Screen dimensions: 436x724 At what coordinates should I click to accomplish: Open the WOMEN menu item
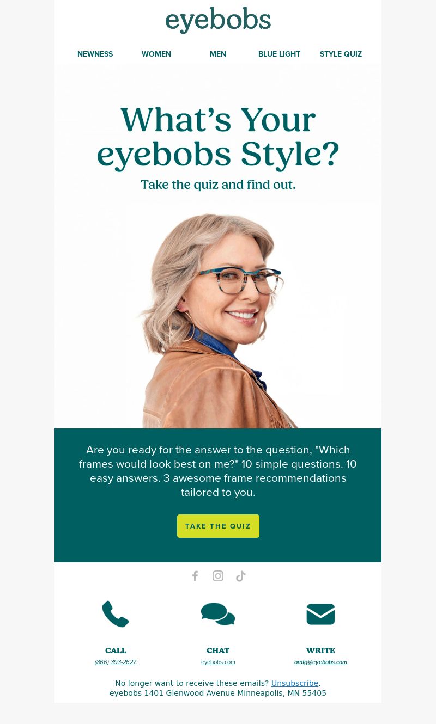tap(156, 54)
